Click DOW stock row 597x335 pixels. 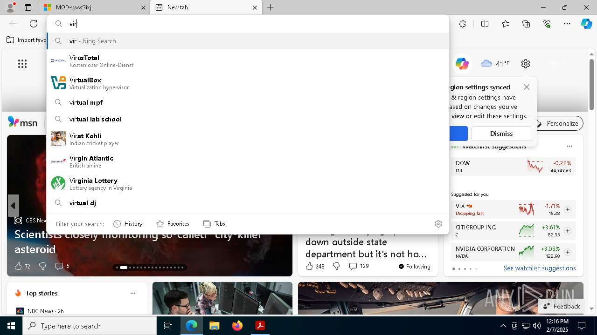[x=513, y=167]
